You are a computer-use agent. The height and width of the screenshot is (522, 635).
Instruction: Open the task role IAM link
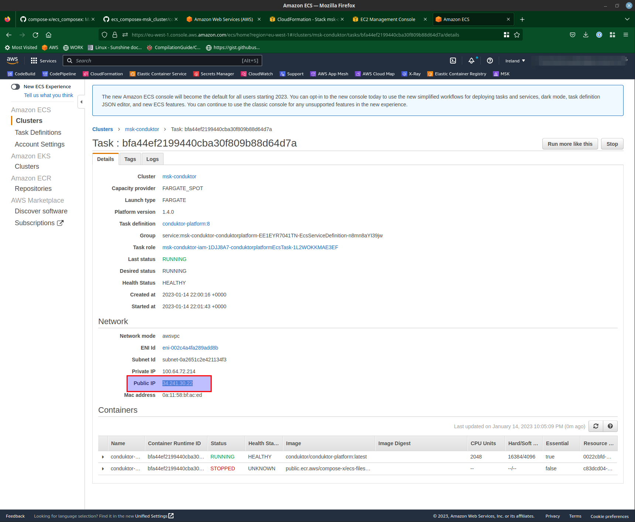250,247
